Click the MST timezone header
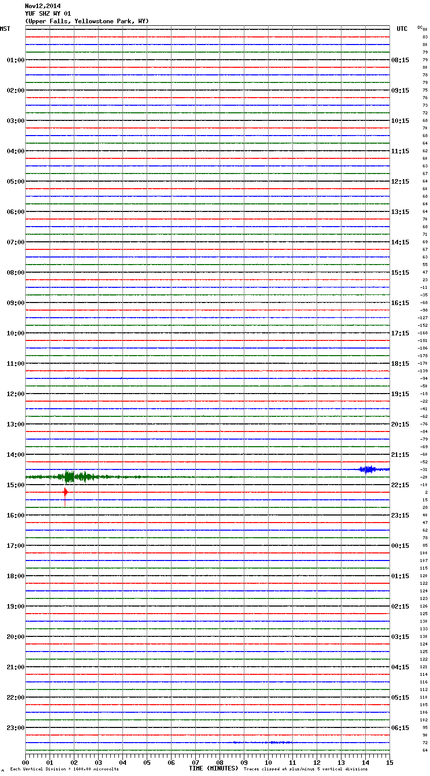This screenshot has height=776, width=430. [5, 29]
